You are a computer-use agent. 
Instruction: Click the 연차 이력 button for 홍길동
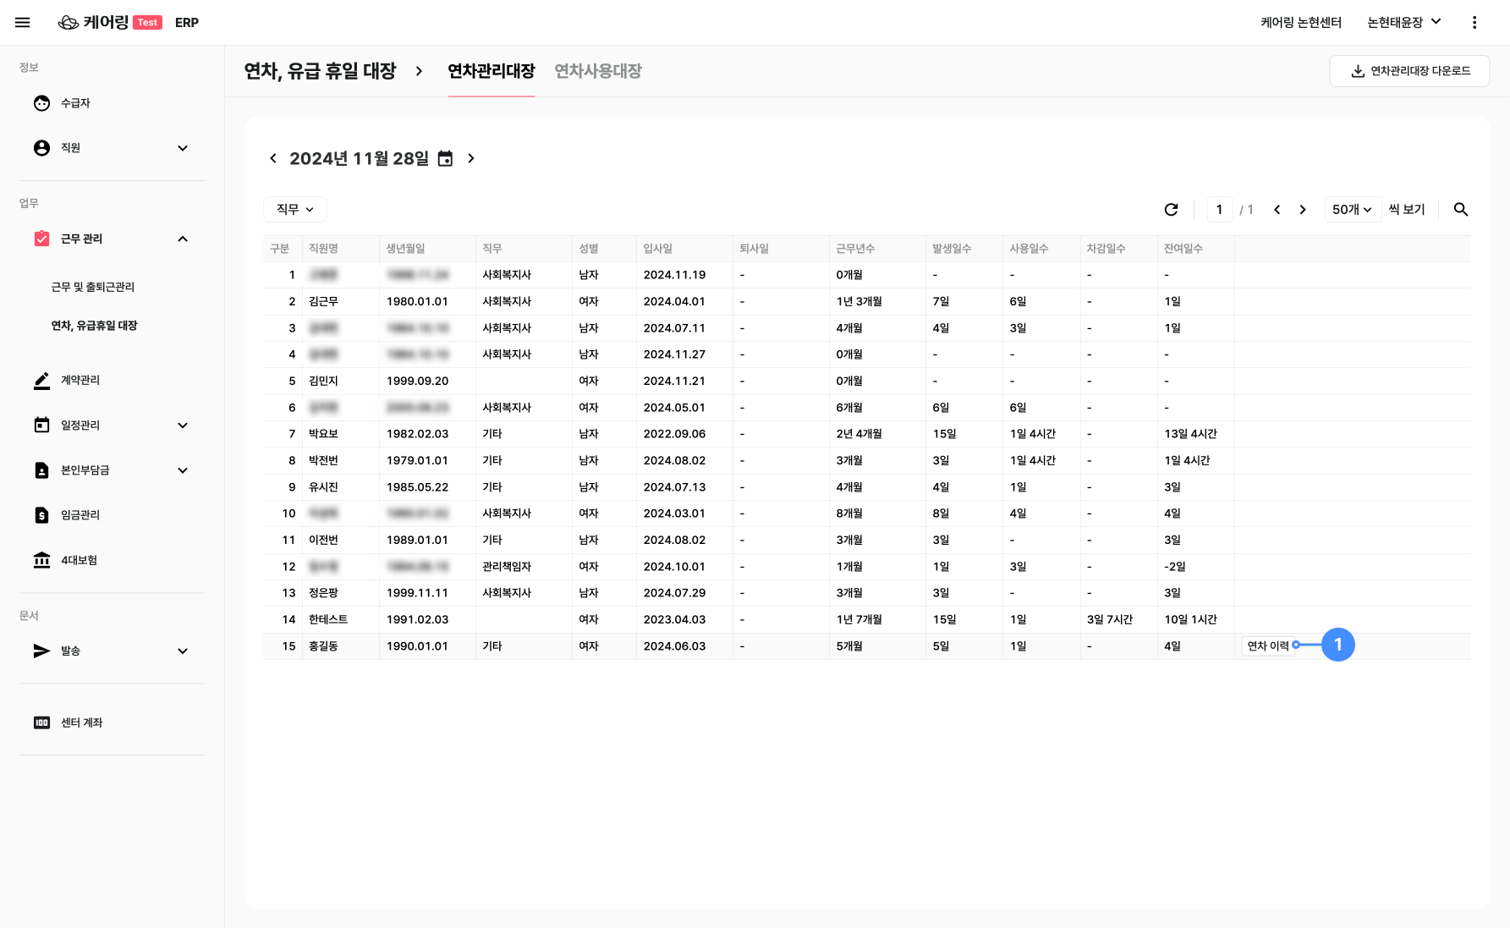[1267, 645]
